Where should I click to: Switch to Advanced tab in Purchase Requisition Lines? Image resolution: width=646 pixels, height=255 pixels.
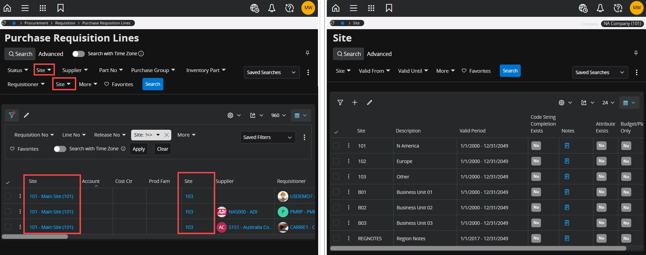click(51, 54)
